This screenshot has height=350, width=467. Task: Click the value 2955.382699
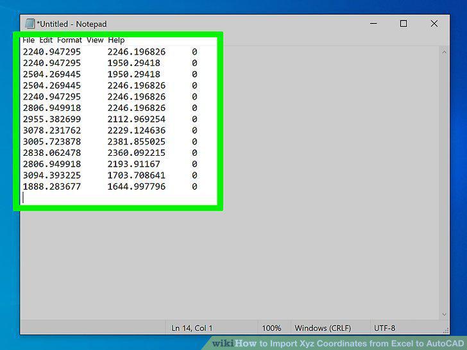[52, 119]
